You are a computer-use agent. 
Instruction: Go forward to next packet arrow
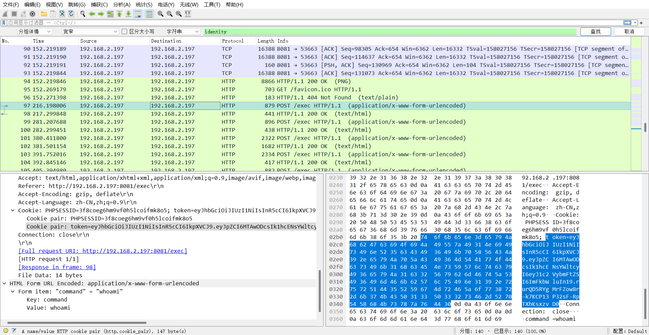click(x=101, y=14)
